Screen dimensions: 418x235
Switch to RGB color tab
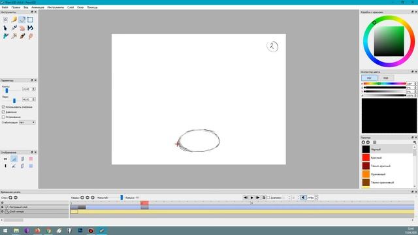click(386, 78)
